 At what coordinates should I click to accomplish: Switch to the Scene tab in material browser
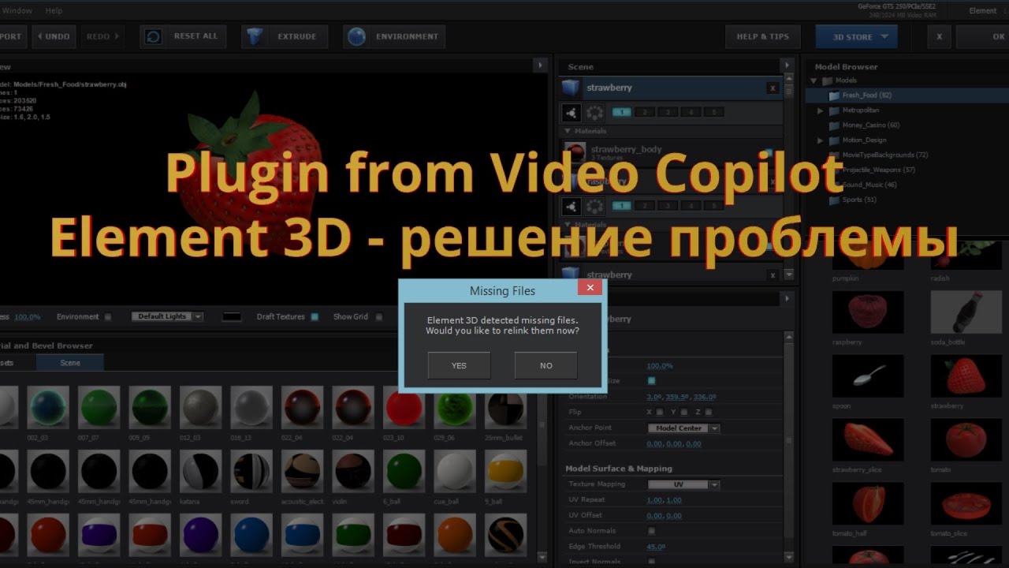point(70,363)
